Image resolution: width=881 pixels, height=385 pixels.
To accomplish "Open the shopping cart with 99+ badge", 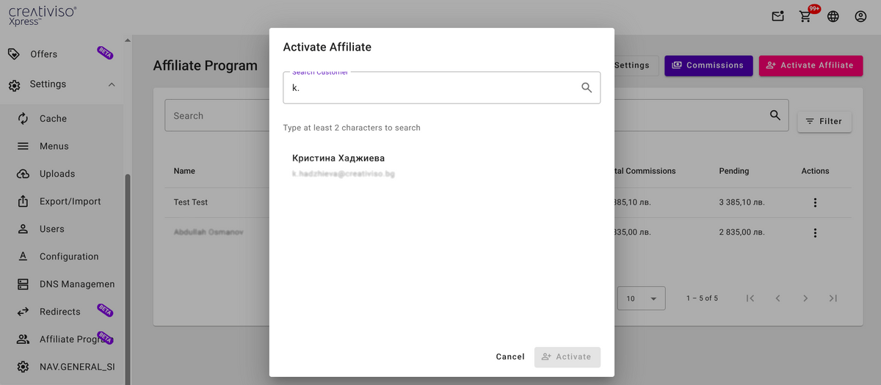I will (805, 16).
